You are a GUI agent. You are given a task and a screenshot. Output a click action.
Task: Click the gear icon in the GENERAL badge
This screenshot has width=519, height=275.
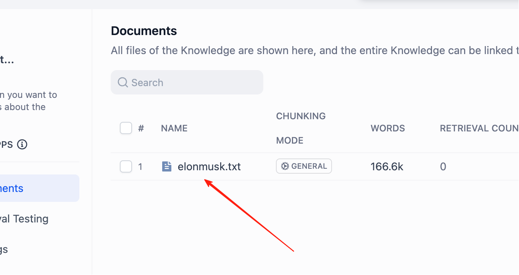(285, 166)
